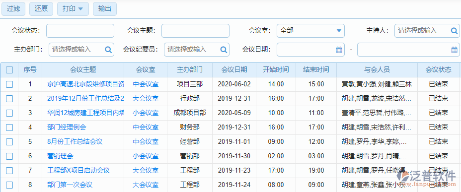Select the checkbox for 部门经理例会 row
The image size is (461, 192).
pos(9,127)
